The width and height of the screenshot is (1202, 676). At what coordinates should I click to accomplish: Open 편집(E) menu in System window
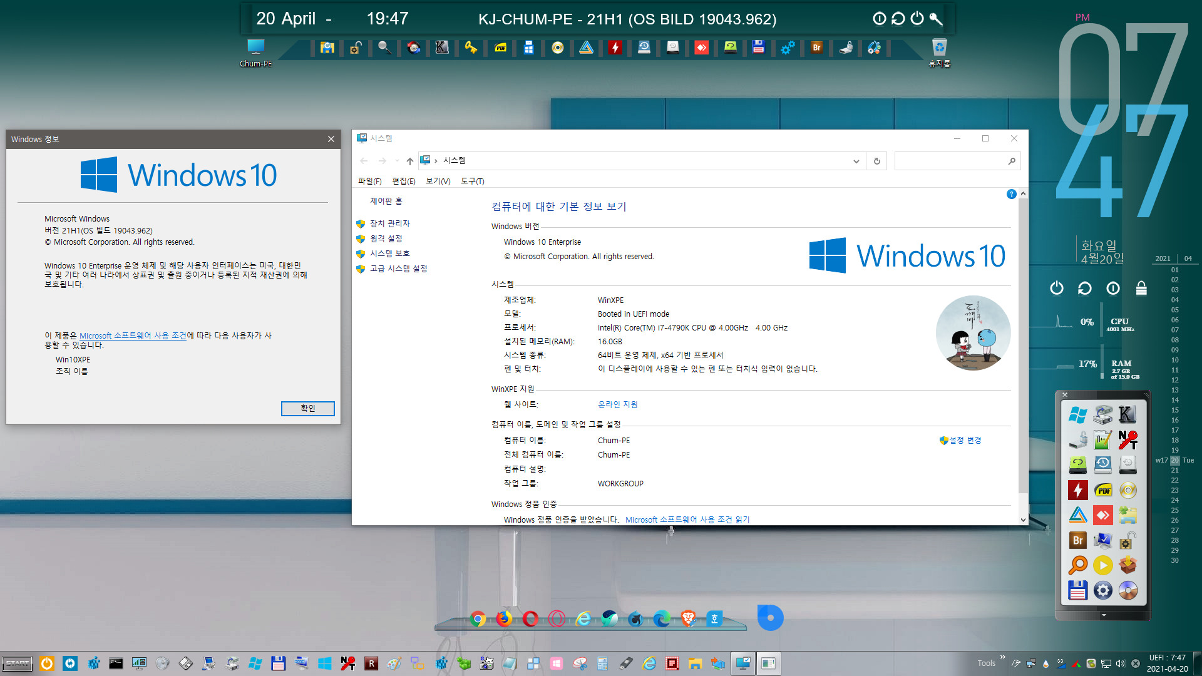click(403, 181)
